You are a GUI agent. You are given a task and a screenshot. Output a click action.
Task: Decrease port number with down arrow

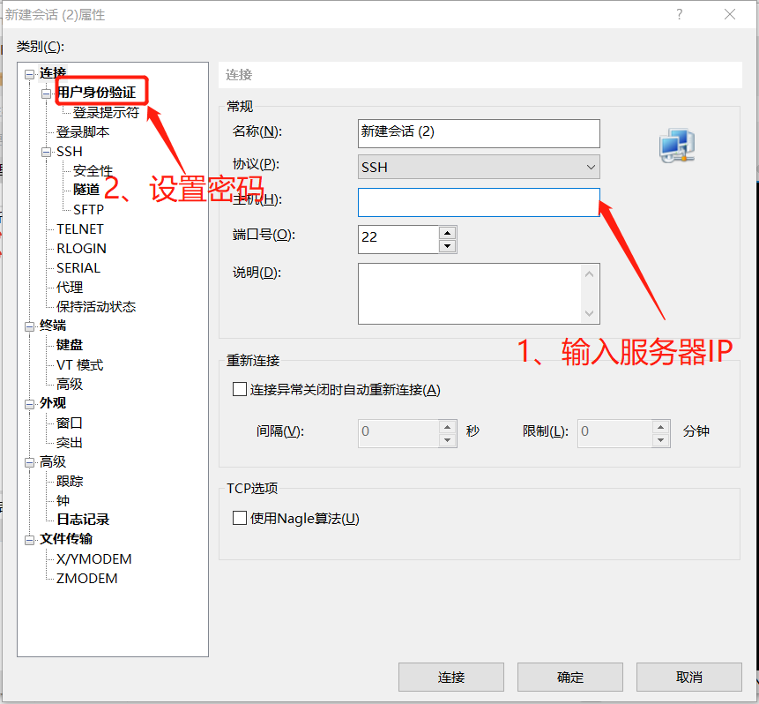pos(448,246)
